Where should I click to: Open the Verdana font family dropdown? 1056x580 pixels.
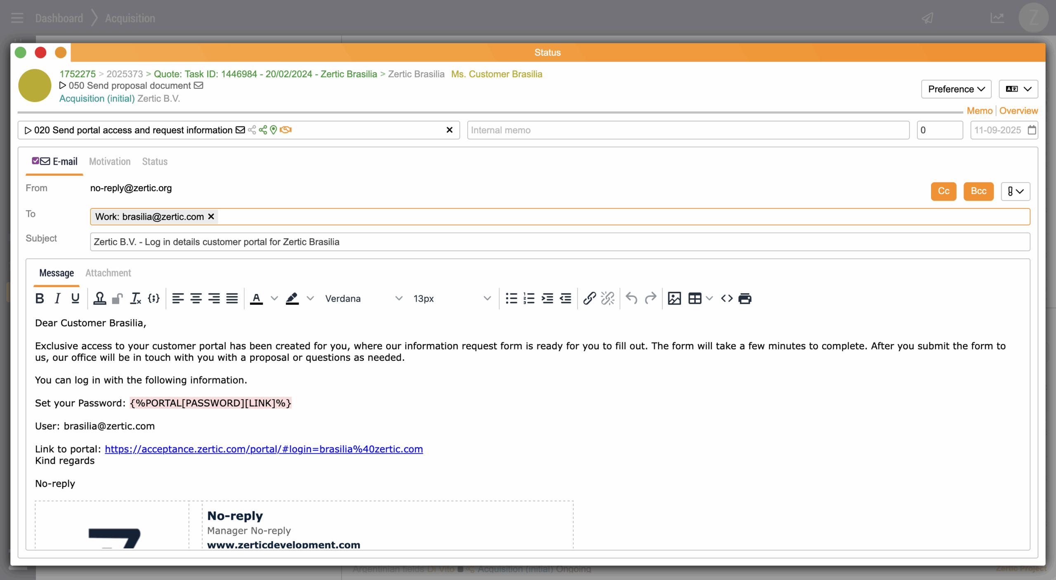[x=363, y=298]
